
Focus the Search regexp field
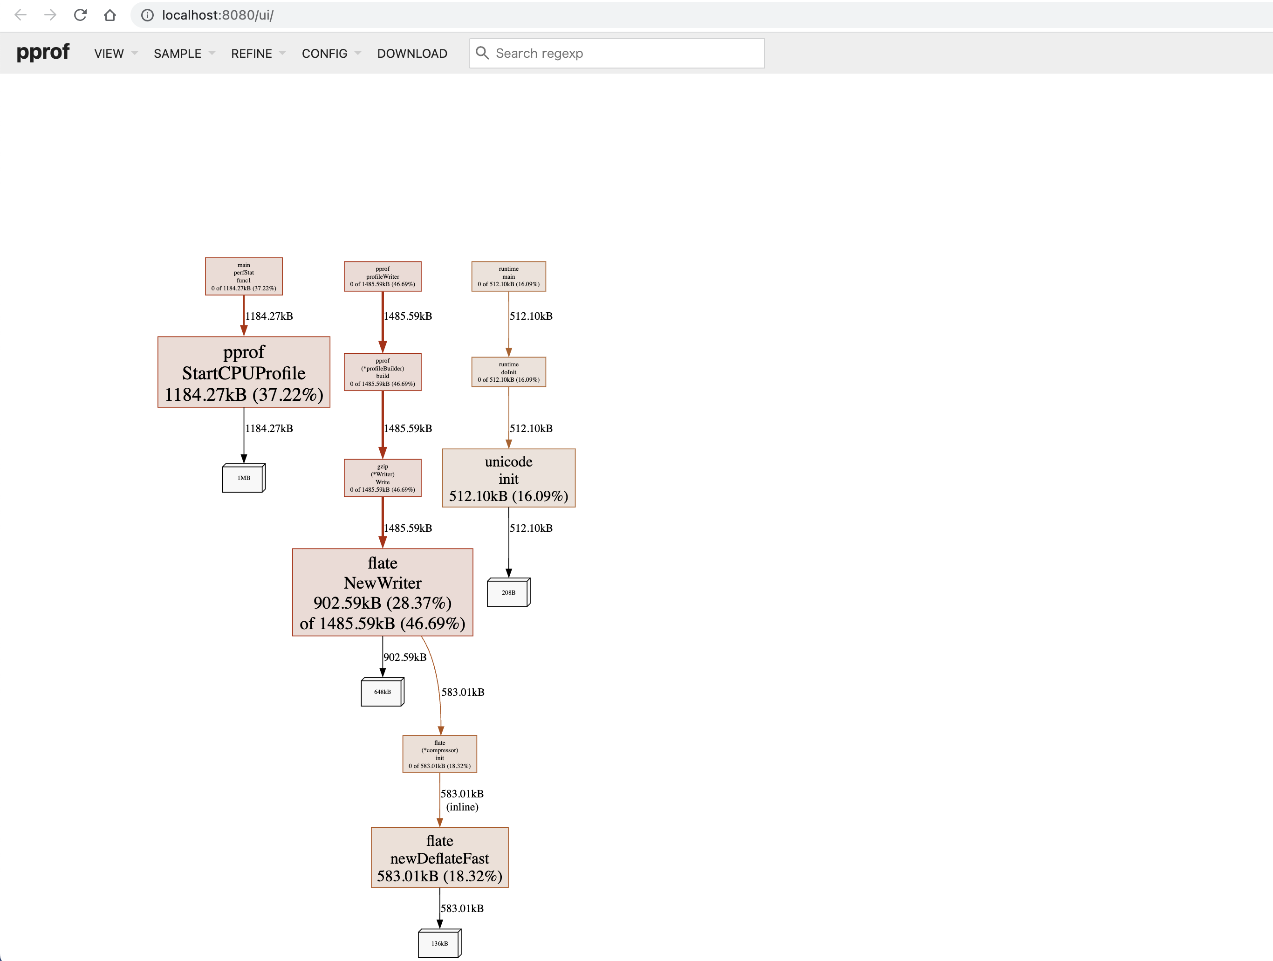616,53
